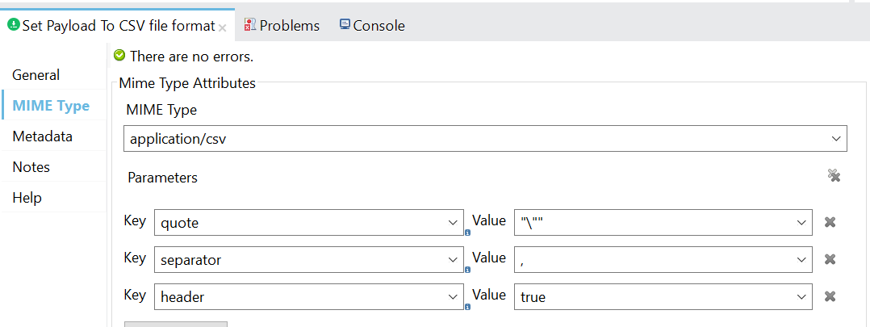Click the Problems tab icon
The image size is (870, 327).
click(250, 25)
